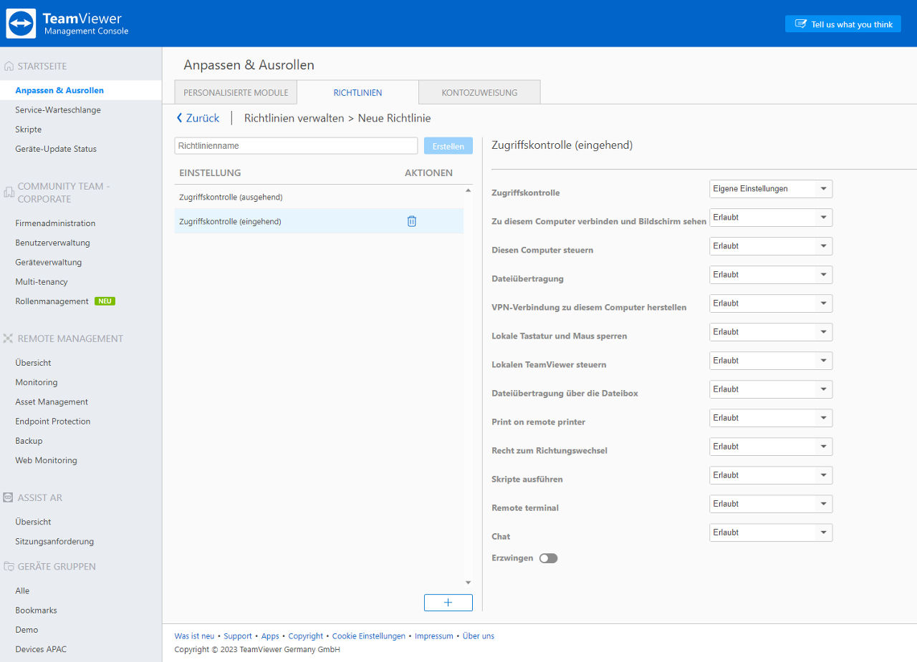Screen dimensions: 917x662
Task: Click the ASSIST AR section icon
Action: coord(9,497)
